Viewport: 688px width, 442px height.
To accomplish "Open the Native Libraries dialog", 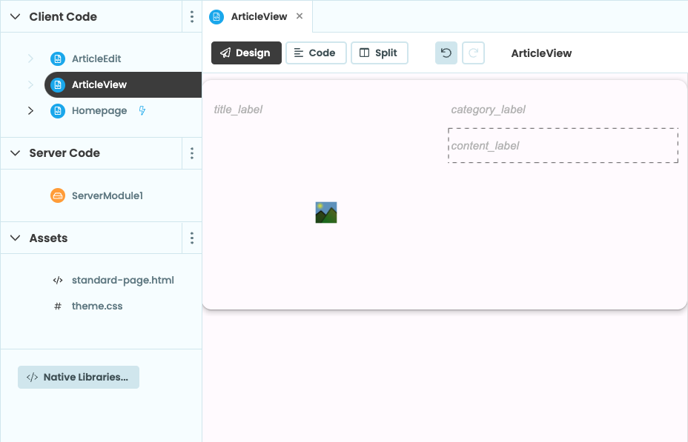I will coord(78,377).
